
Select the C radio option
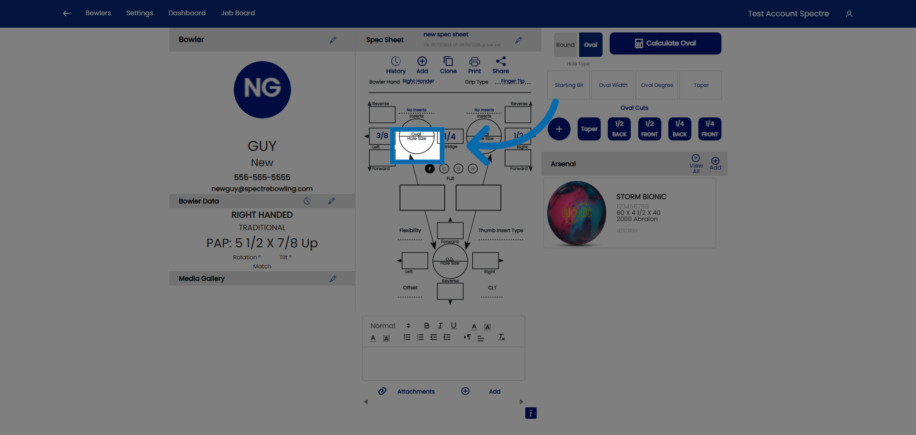[x=444, y=169]
